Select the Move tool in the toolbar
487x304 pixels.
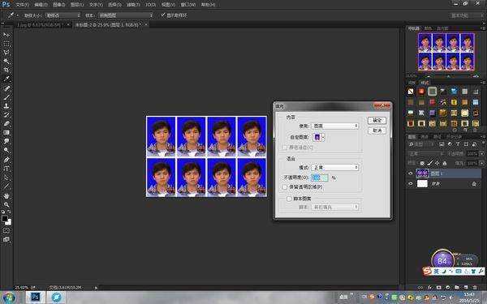[x=6, y=35]
